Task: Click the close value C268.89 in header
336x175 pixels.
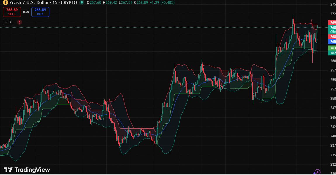Action: (141, 3)
